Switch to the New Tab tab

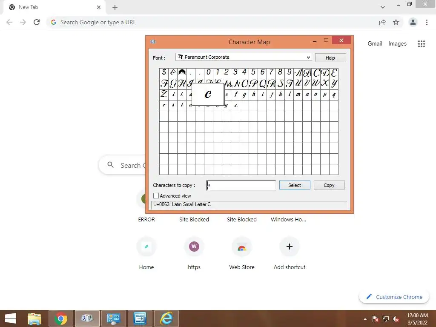pyautogui.click(x=53, y=7)
